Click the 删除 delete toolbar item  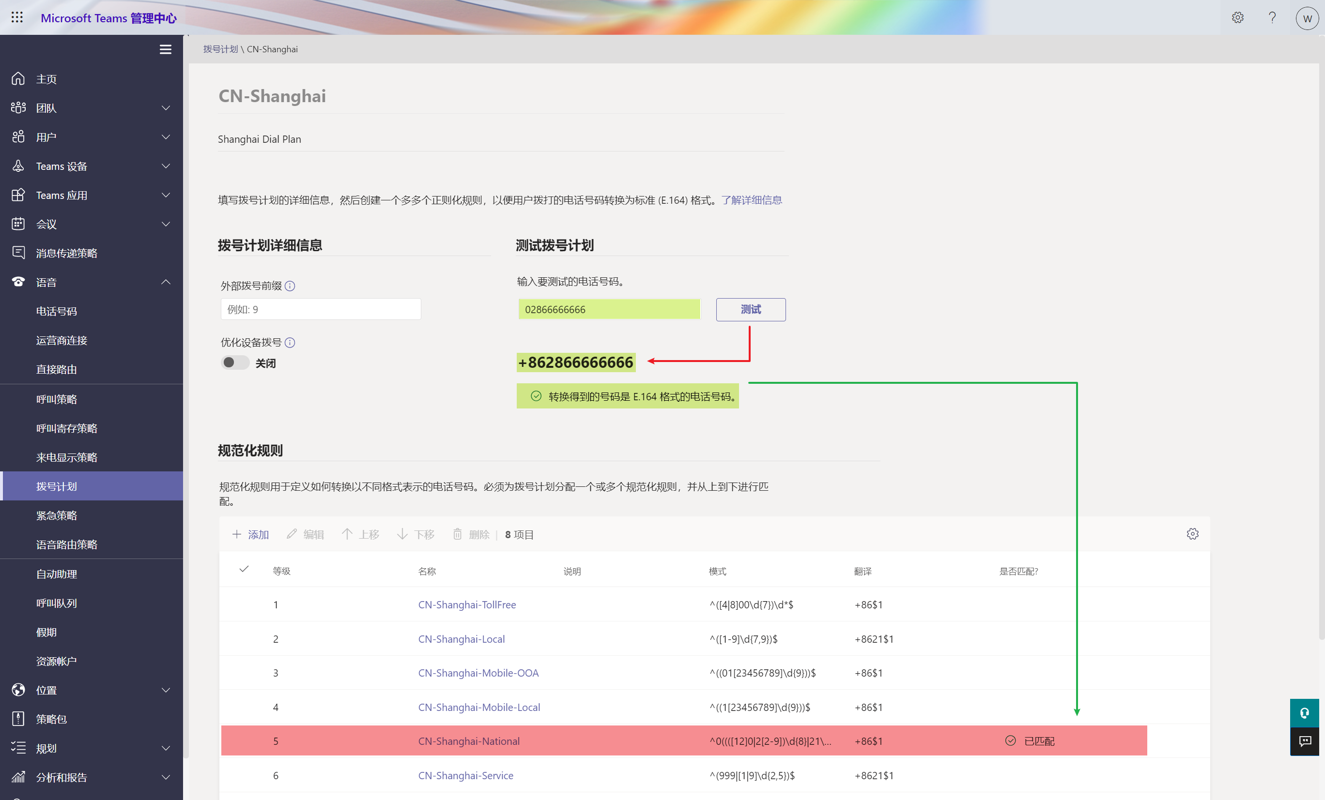471,535
